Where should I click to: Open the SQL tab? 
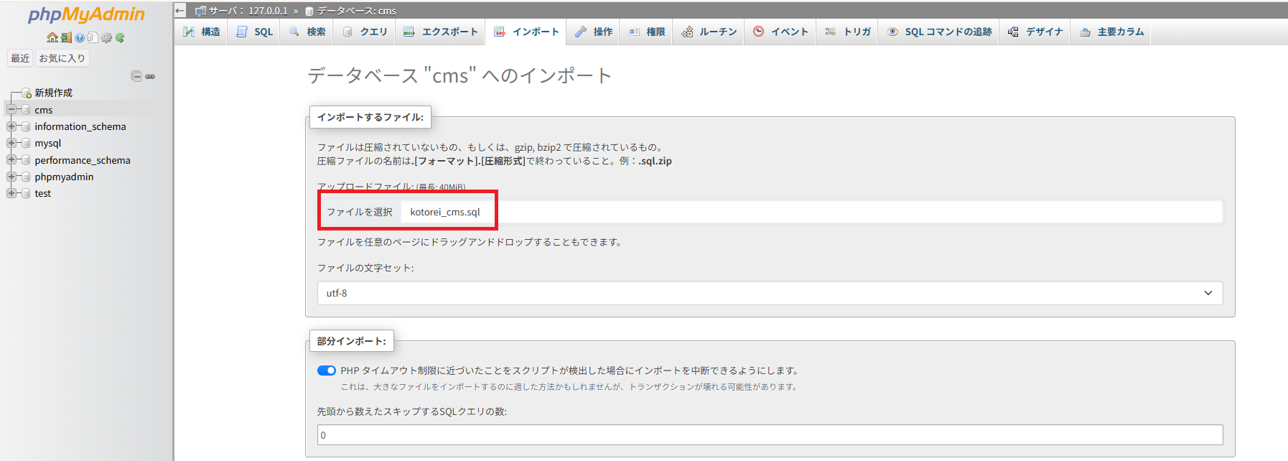tap(256, 32)
